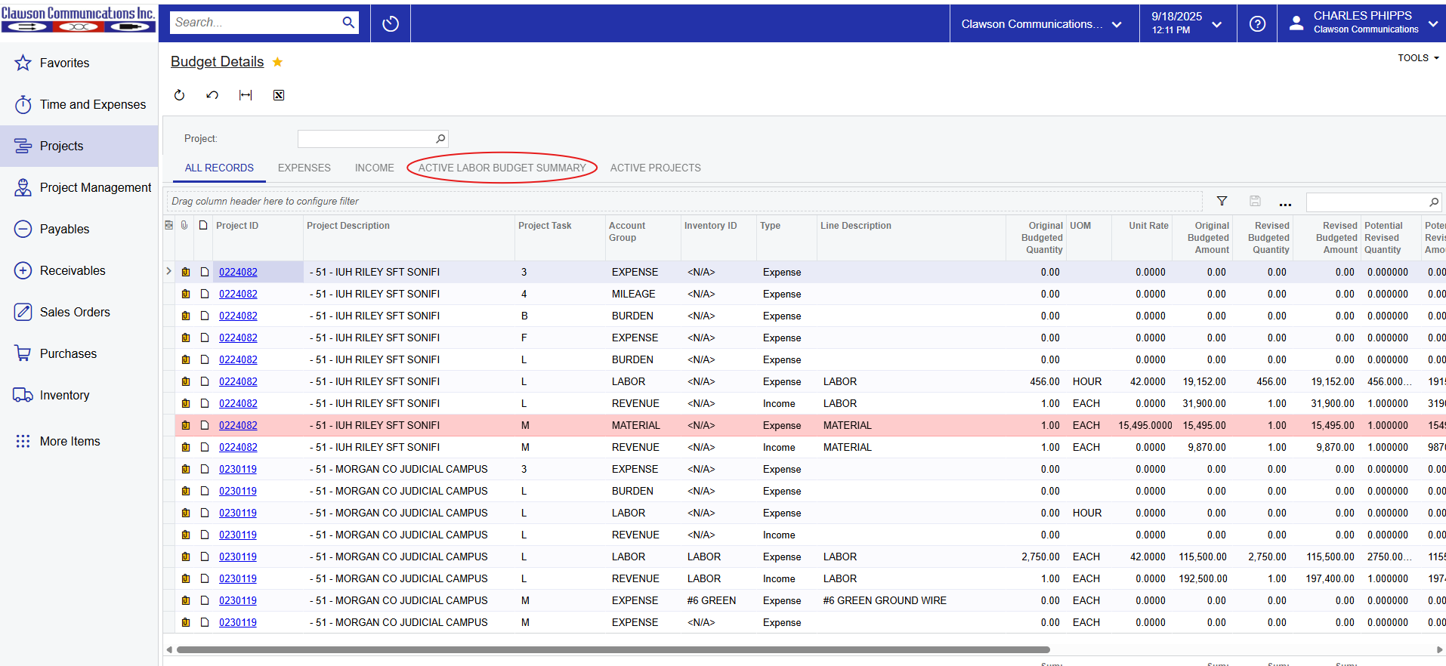This screenshot has width=1446, height=666.
Task: Open project link 0224082 in first row
Action: click(x=238, y=272)
